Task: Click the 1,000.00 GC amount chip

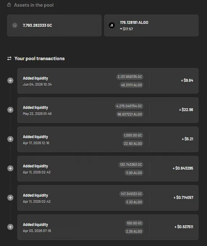Action: pos(133,135)
